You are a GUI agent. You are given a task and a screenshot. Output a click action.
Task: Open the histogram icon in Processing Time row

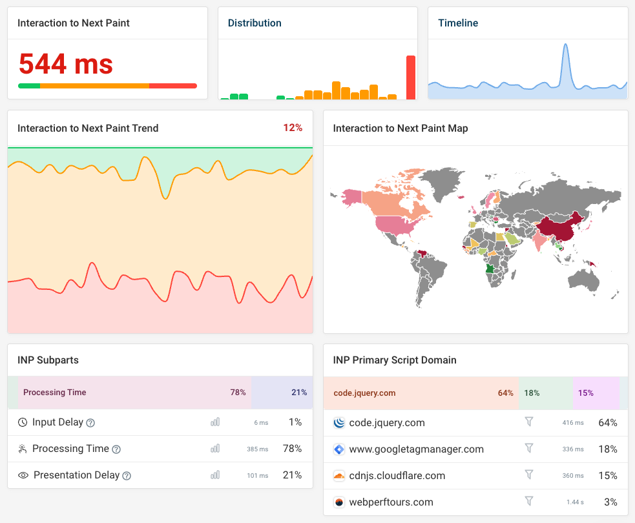click(x=215, y=449)
